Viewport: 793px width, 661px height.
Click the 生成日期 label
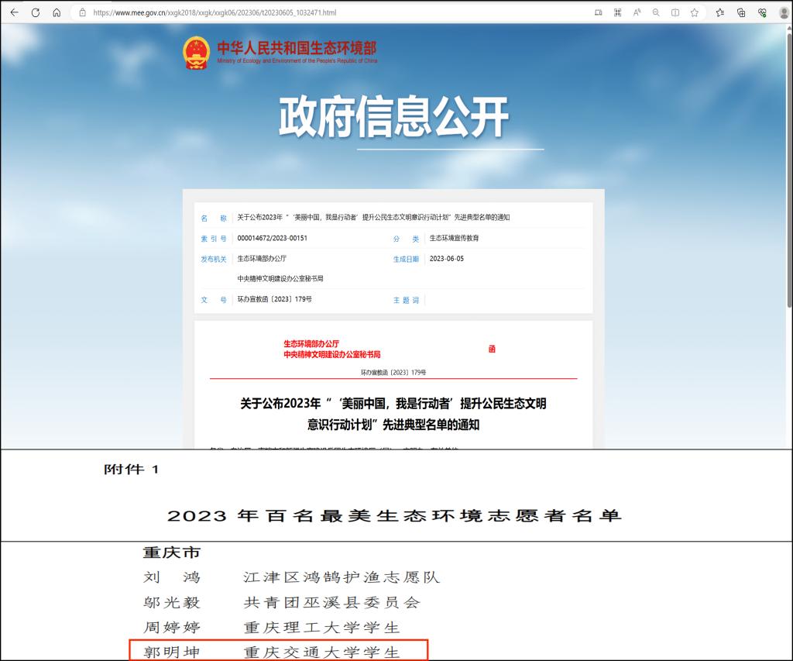[x=406, y=259]
